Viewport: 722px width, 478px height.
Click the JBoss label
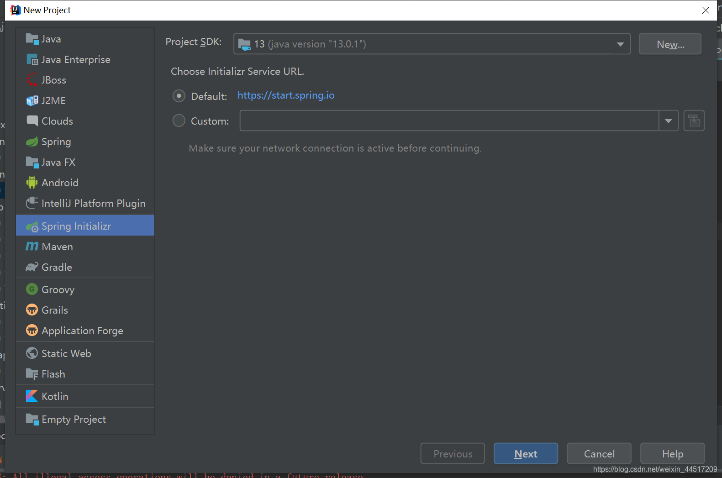click(x=54, y=80)
